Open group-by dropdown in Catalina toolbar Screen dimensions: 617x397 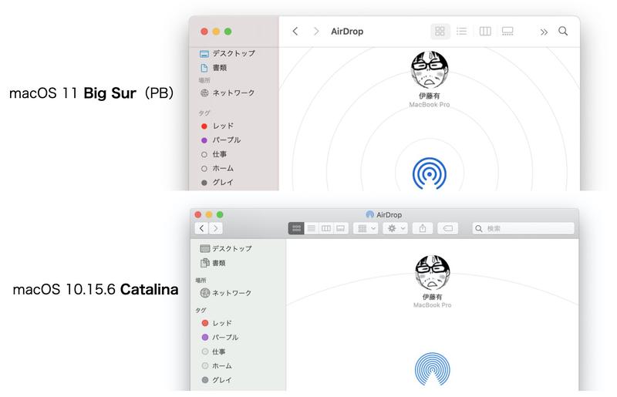tap(366, 228)
